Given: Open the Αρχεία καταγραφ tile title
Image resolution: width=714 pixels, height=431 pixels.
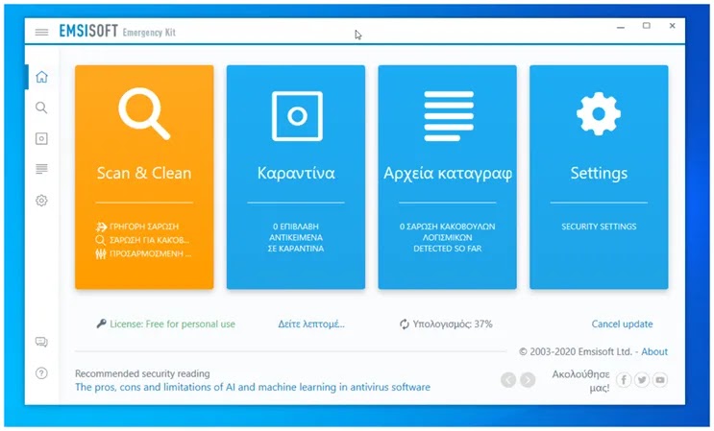Looking at the screenshot, I should coord(448,174).
